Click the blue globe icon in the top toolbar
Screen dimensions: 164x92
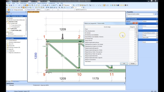111,5
